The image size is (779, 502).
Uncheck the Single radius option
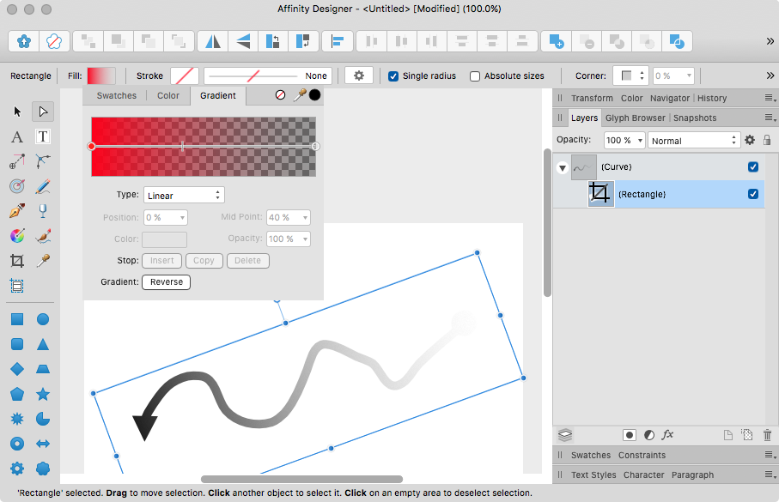(x=393, y=76)
